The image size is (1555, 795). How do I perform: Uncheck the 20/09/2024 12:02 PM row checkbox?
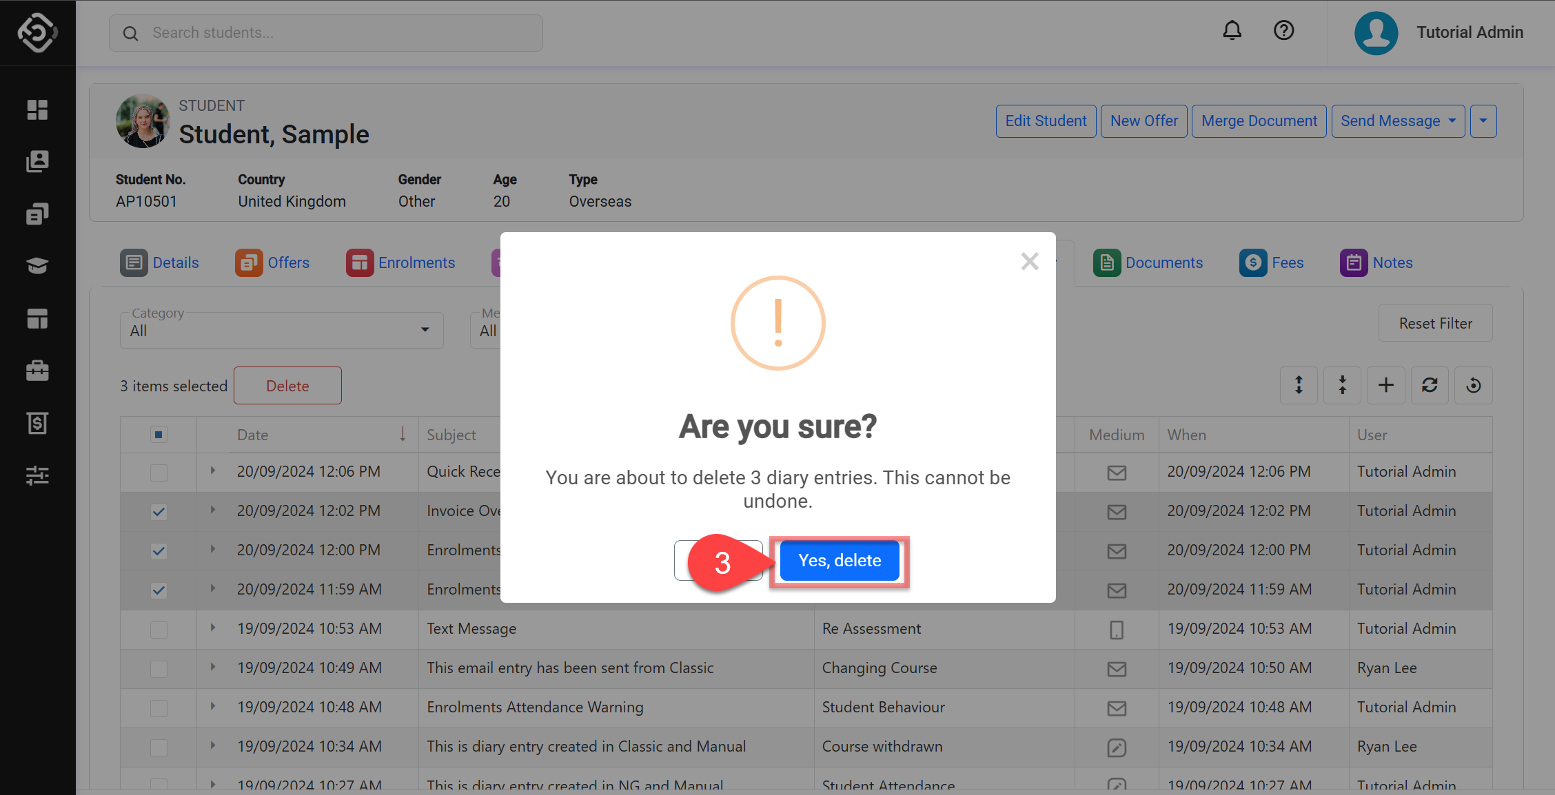159,512
